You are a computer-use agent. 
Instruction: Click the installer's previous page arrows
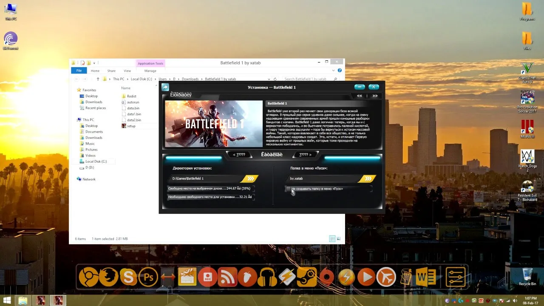click(x=360, y=96)
